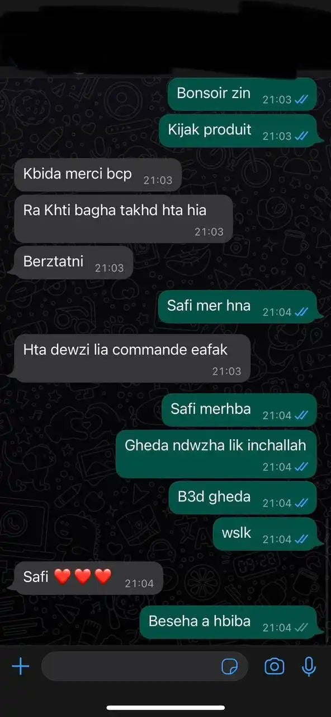Open the camera icon
This screenshot has width=331, height=717.
tap(274, 667)
